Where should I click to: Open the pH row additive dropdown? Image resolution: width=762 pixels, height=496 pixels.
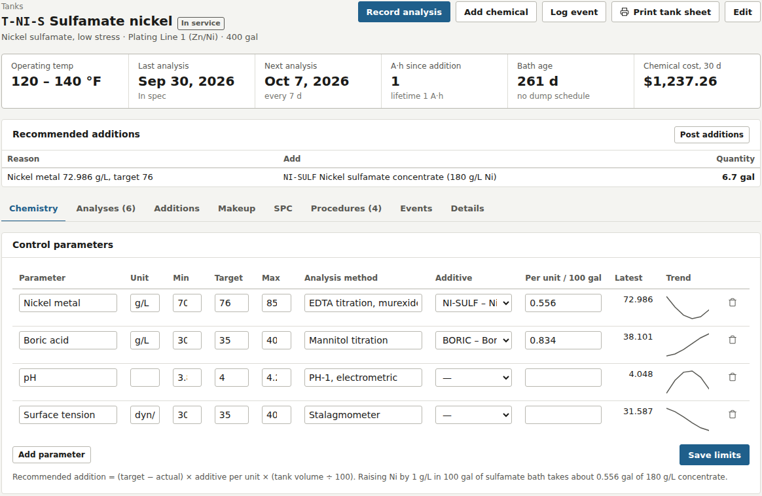click(x=473, y=378)
